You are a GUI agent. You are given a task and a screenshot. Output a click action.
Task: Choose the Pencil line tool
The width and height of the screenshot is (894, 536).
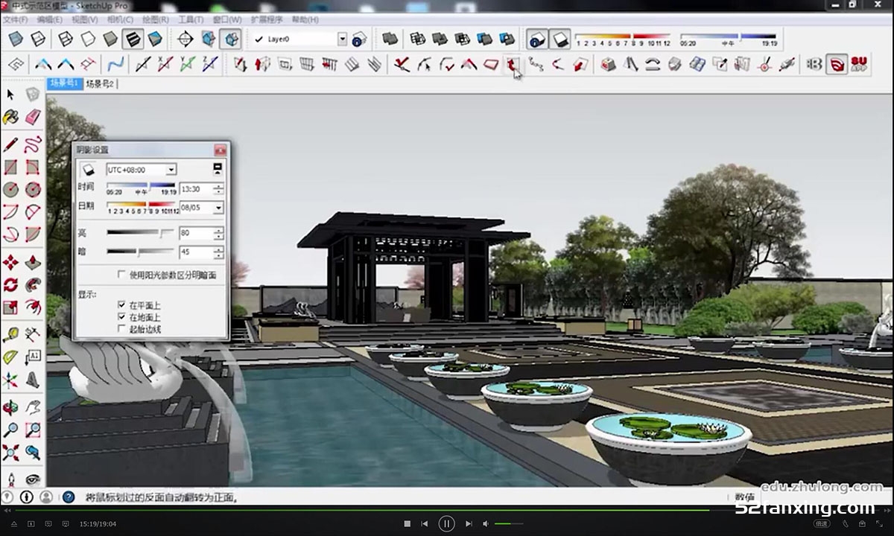coord(10,144)
